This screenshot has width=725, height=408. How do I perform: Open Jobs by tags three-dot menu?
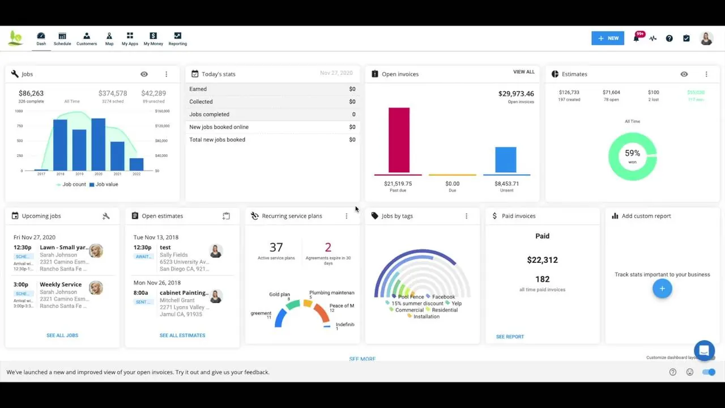466,216
